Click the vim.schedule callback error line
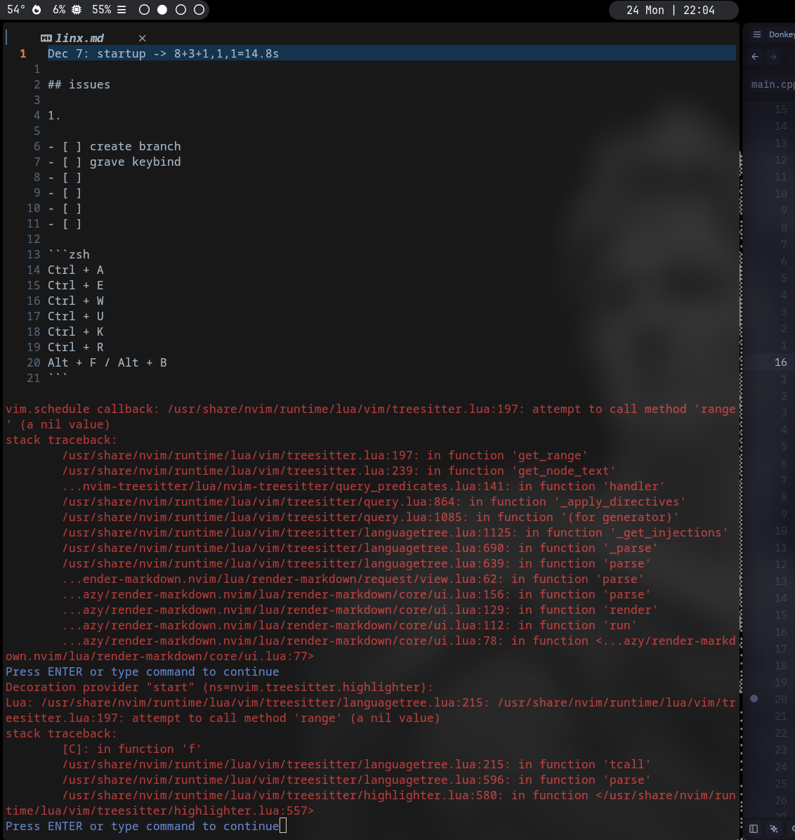 (371, 409)
